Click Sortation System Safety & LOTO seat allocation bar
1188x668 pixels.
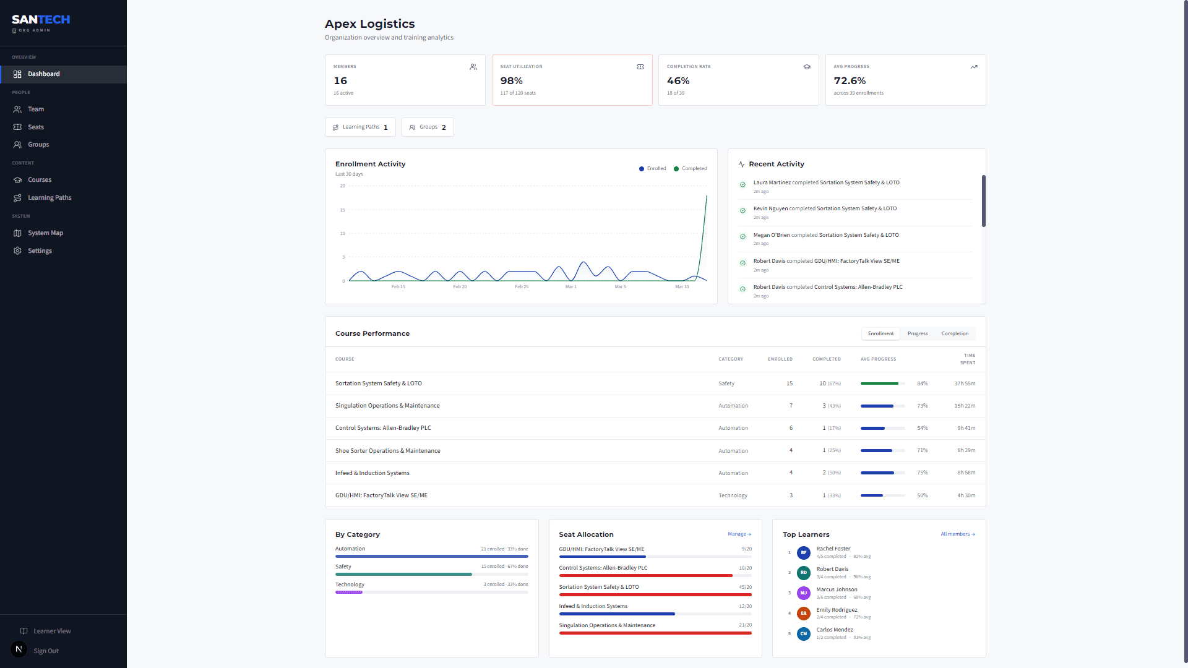[x=655, y=595]
